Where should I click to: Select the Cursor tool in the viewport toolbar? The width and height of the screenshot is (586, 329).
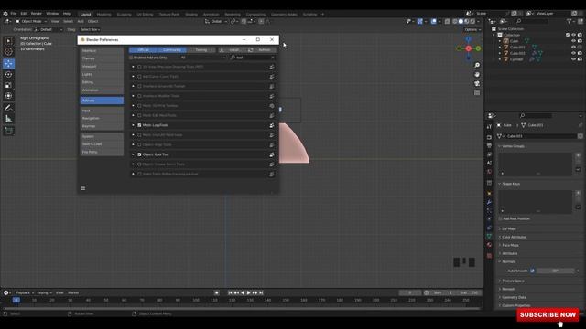(8, 51)
